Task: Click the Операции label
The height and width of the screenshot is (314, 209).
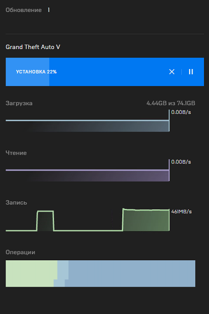Action: coord(20,252)
